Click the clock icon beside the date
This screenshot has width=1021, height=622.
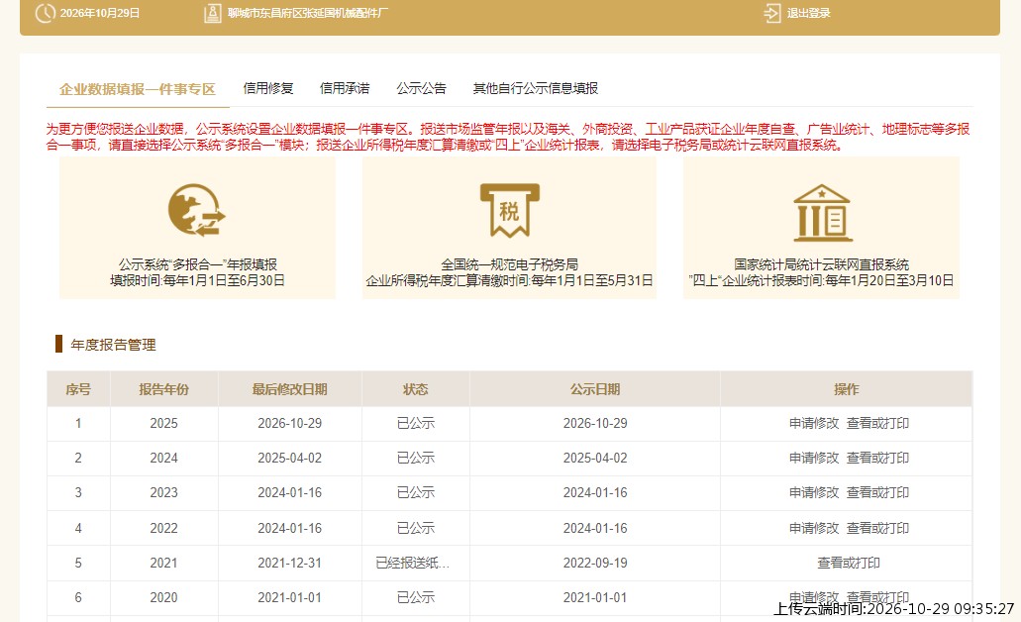coord(45,13)
